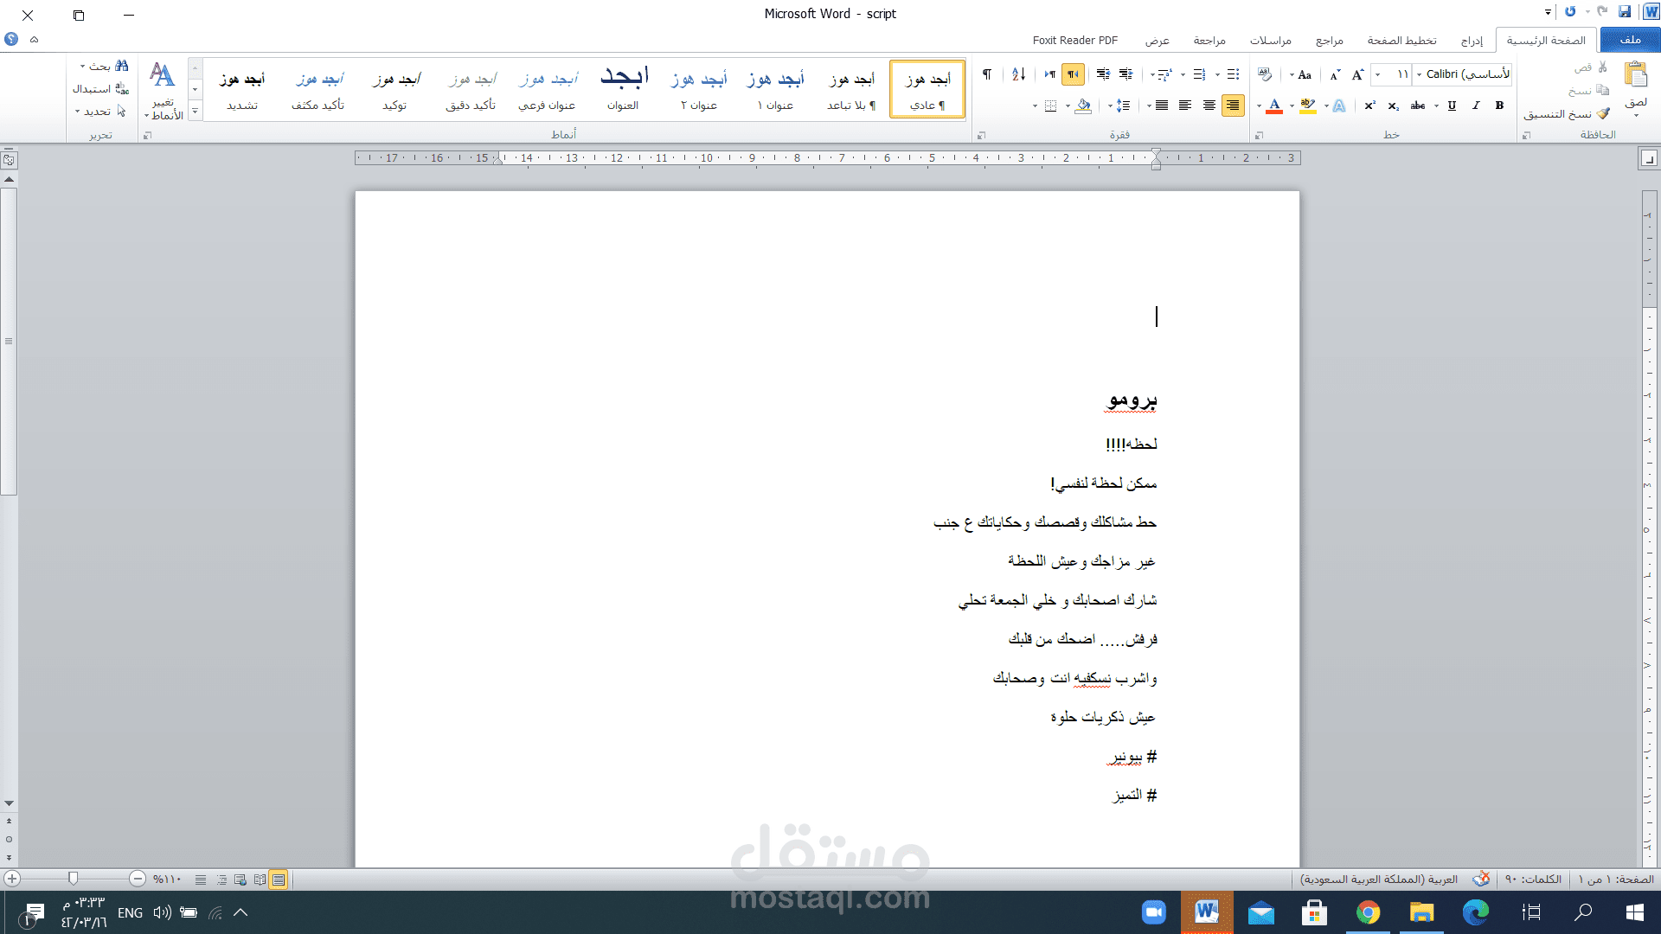Viewport: 1661px width, 934px height.
Task: Open the ملف (File) tab
Action: pyautogui.click(x=1630, y=40)
